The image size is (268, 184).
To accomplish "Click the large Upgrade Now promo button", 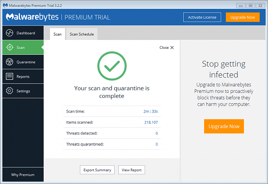I will pyautogui.click(x=224, y=126).
